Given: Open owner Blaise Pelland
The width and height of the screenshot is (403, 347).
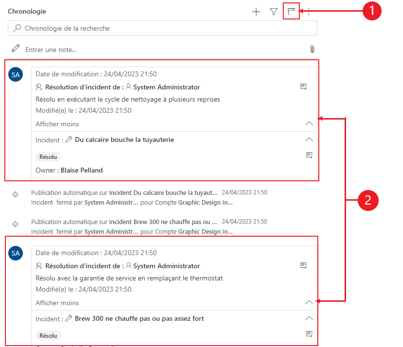Looking at the screenshot, I should click(x=82, y=170).
